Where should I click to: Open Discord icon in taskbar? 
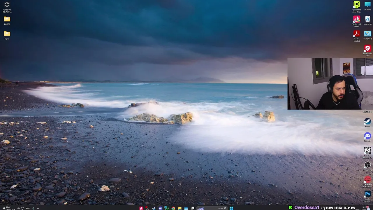[x=160, y=208]
